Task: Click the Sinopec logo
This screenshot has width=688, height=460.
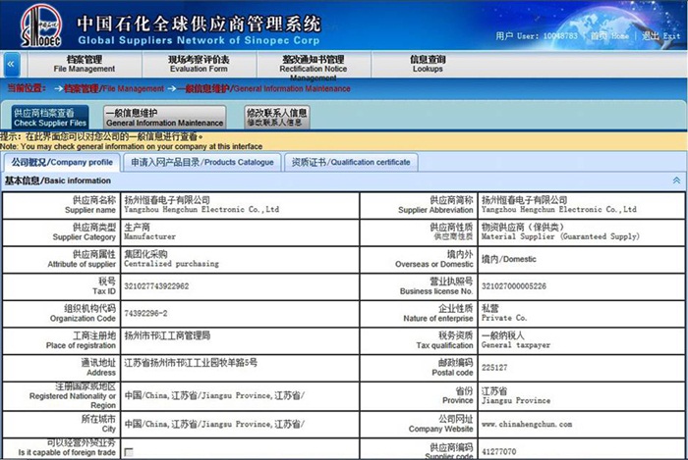Action: [41, 26]
